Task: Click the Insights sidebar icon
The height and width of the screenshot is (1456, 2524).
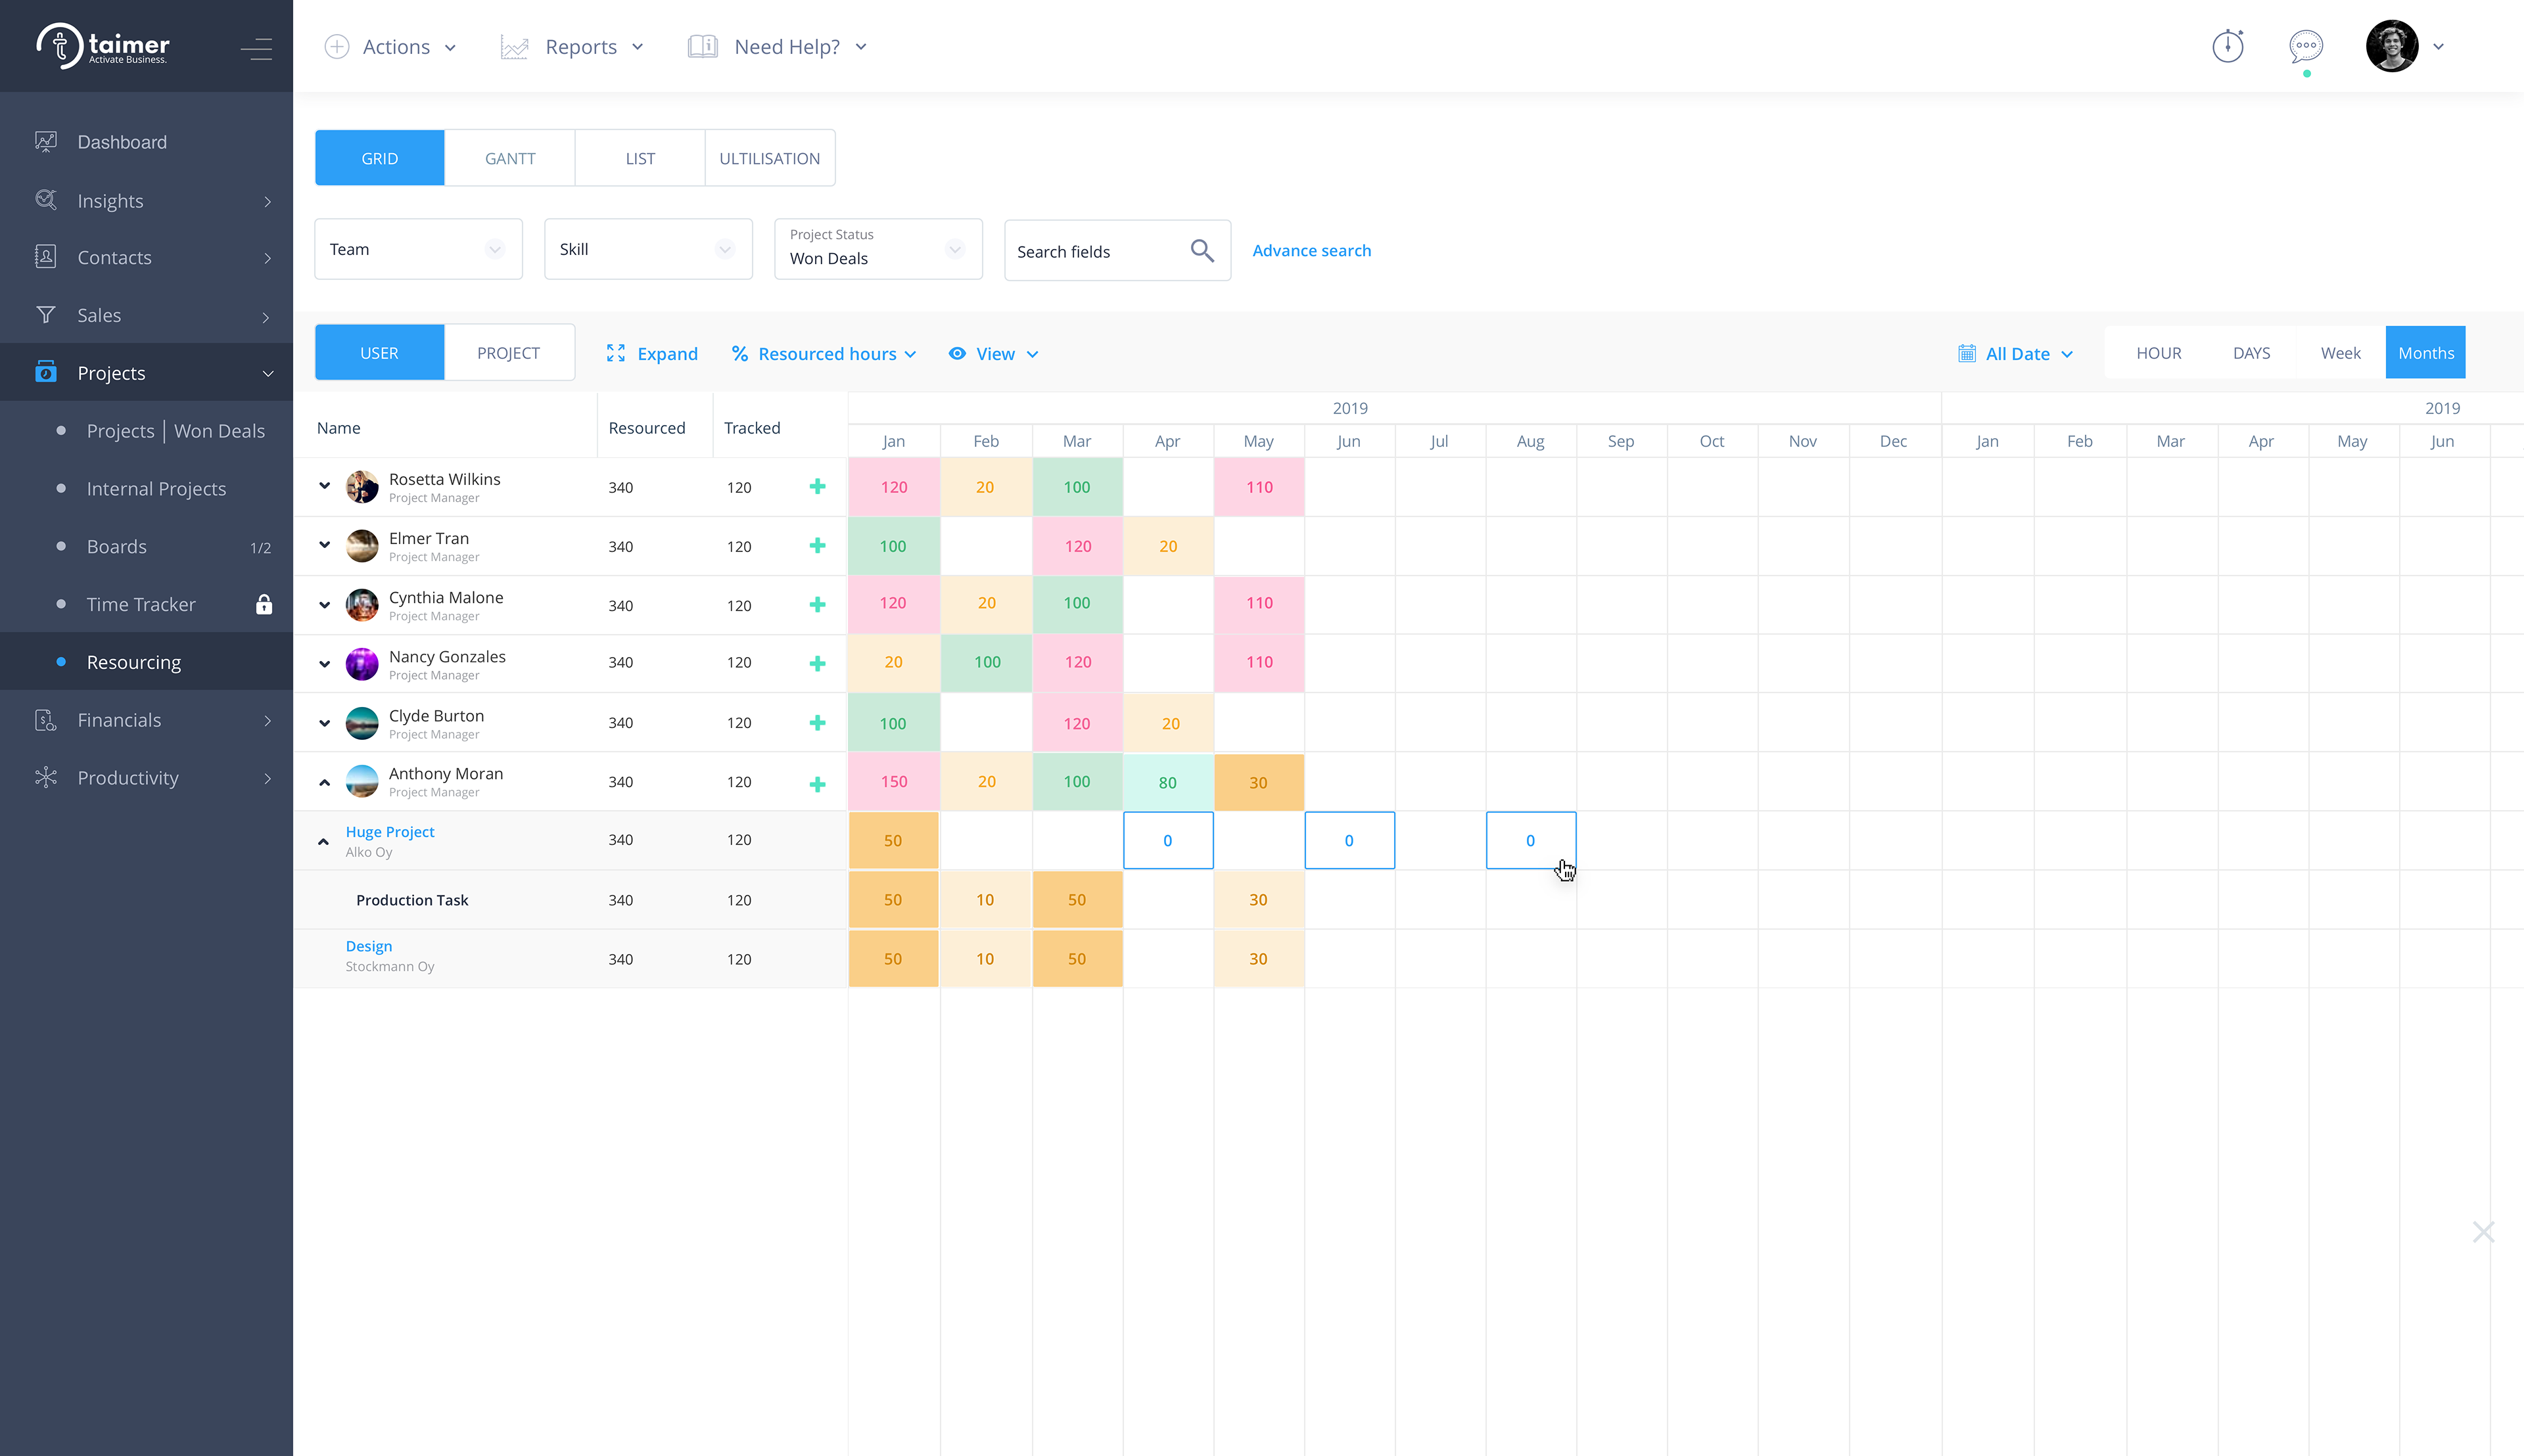Action: [x=46, y=200]
